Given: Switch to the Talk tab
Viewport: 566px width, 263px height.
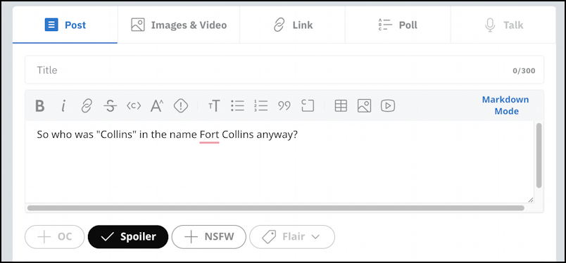Looking at the screenshot, I should [x=503, y=25].
